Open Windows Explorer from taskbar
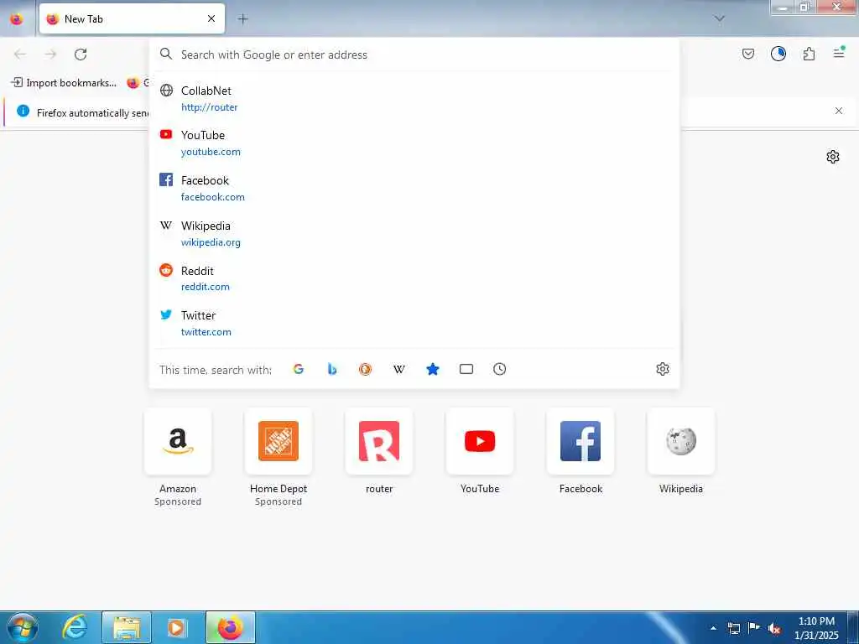This screenshot has height=644, width=859. pos(127,627)
